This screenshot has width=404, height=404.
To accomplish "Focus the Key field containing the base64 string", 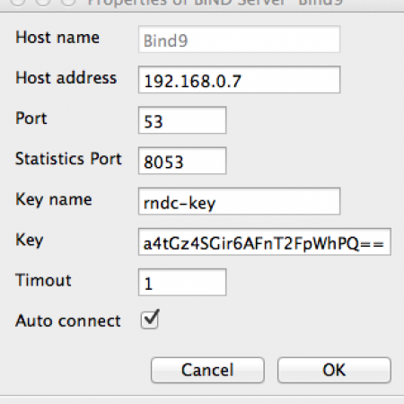I will 265,242.
